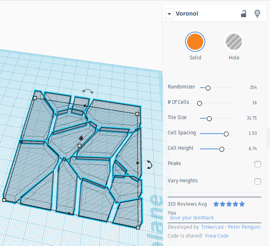The width and height of the screenshot is (270, 246).
Task: Click the Tile Size slider handle
Action: [x=209, y=119]
